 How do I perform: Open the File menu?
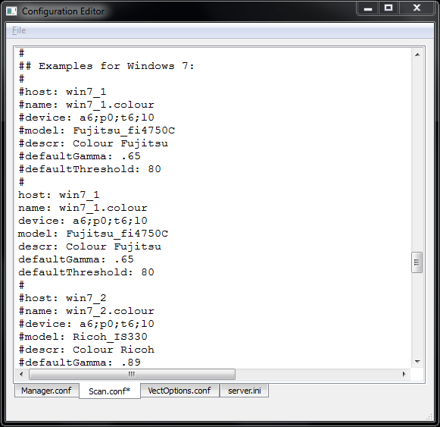click(x=19, y=30)
